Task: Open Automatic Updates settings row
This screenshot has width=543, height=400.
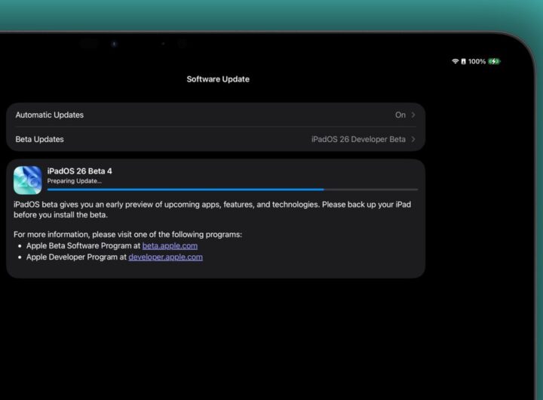Action: pos(216,115)
